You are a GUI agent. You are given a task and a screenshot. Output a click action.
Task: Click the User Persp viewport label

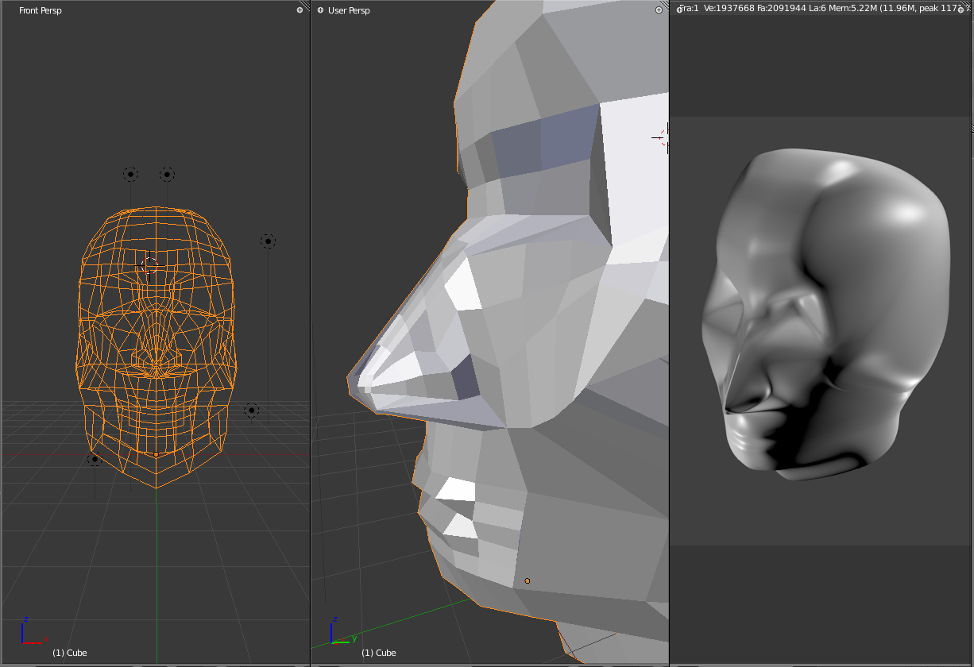347,10
